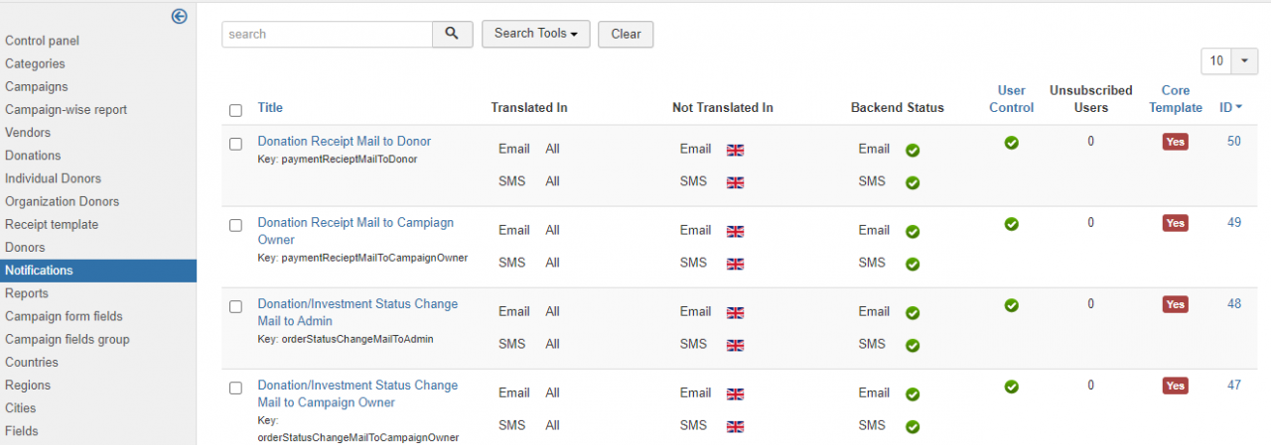1271x445 pixels.
Task: Check the select-all checkbox in table header
Action: point(235,110)
